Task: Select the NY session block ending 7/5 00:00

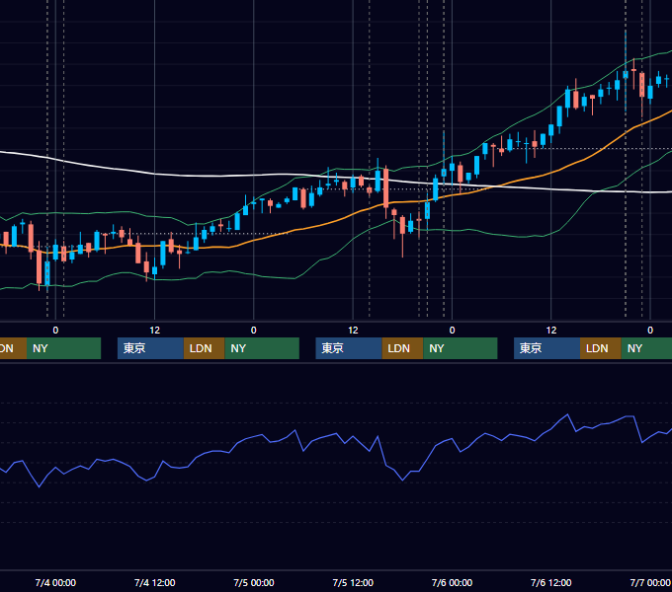Action: [x=262, y=348]
